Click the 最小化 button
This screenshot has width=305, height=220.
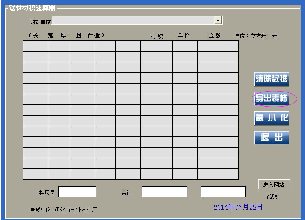pos(271,118)
